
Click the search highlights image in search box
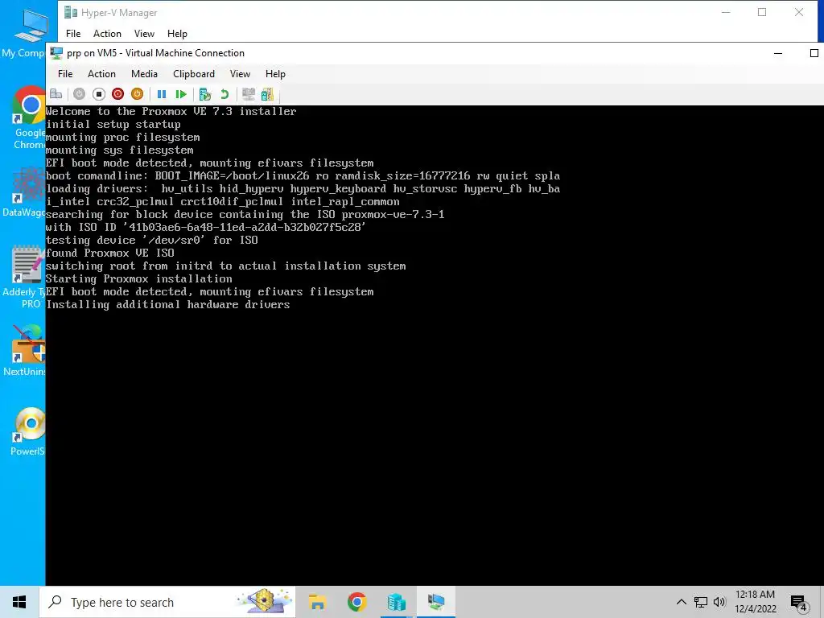265,602
